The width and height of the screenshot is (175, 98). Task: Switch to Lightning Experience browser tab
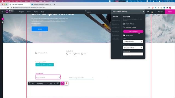(x=41, y=5)
